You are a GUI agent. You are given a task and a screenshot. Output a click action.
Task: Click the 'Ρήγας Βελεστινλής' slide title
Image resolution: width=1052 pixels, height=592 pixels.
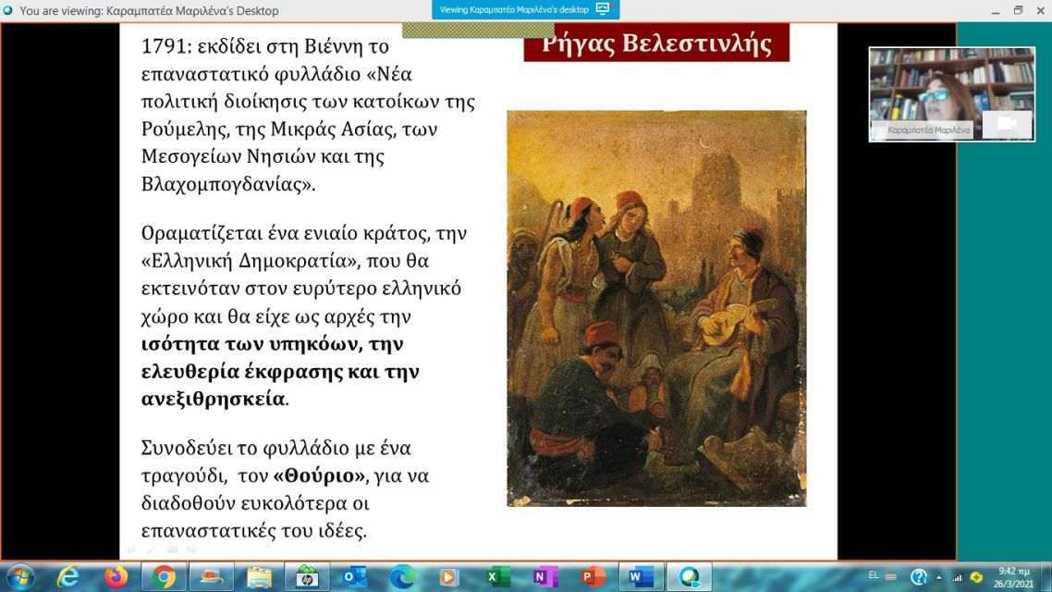click(656, 43)
